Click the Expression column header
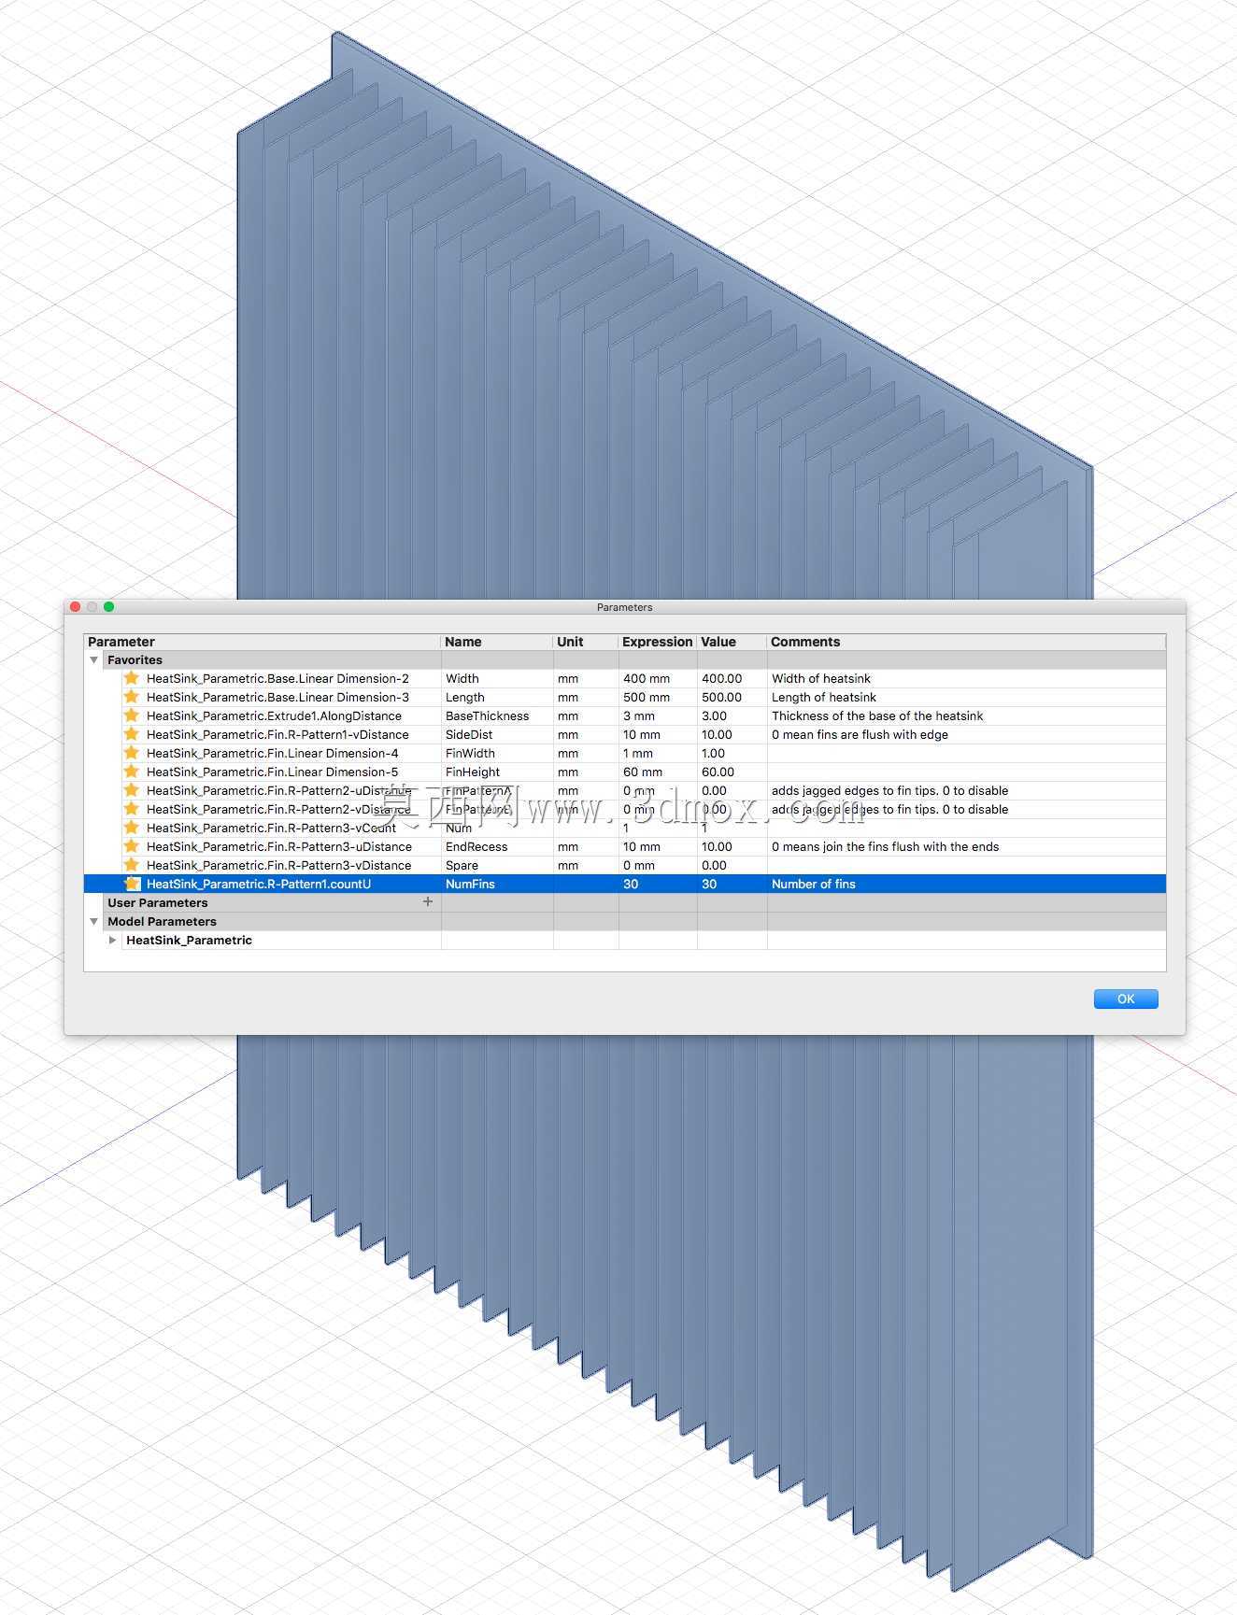 (x=658, y=642)
